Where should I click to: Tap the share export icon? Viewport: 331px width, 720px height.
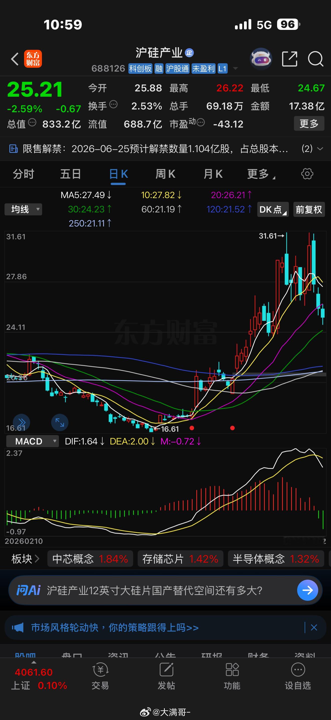click(290, 59)
